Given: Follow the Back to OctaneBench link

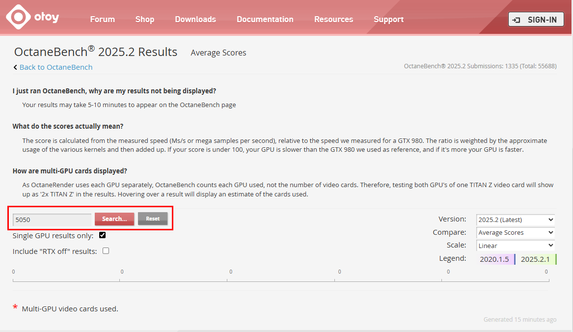Looking at the screenshot, I should (56, 67).
